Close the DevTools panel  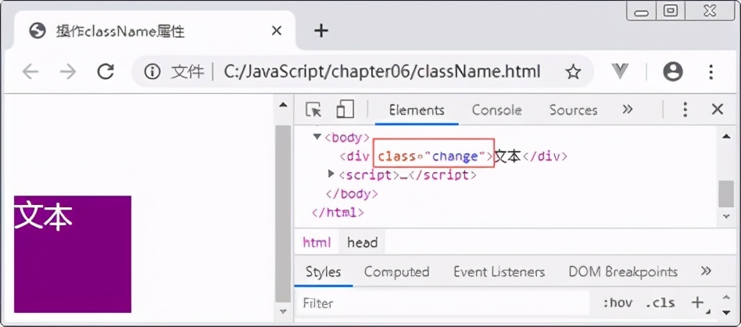(x=717, y=110)
